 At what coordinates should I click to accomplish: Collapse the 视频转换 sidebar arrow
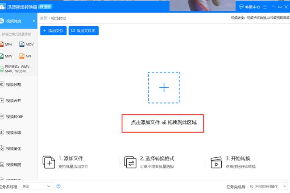click(x=34, y=21)
